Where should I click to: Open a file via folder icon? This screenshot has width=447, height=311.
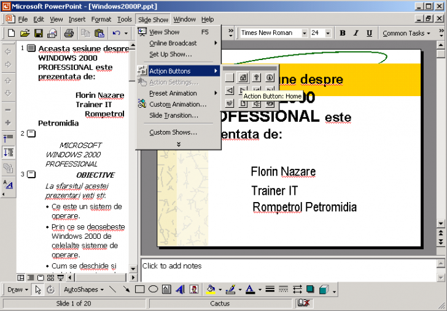click(25, 33)
